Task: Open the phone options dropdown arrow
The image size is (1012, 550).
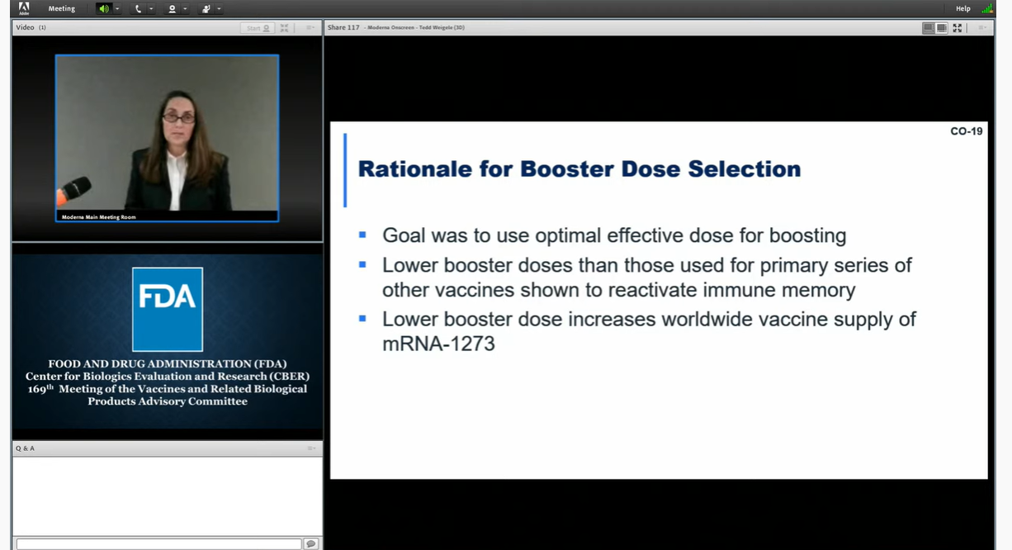Action: (x=151, y=9)
